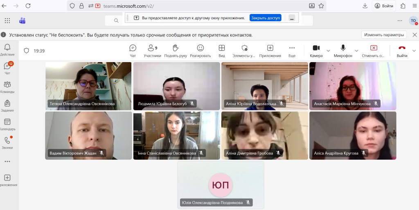Image resolution: width=419 pixels, height=210 pixels.
Task: Open the Еще more options menu
Action: coord(292,51)
